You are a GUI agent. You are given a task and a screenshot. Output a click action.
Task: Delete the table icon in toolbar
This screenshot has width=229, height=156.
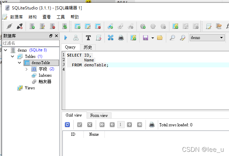point(98,26)
